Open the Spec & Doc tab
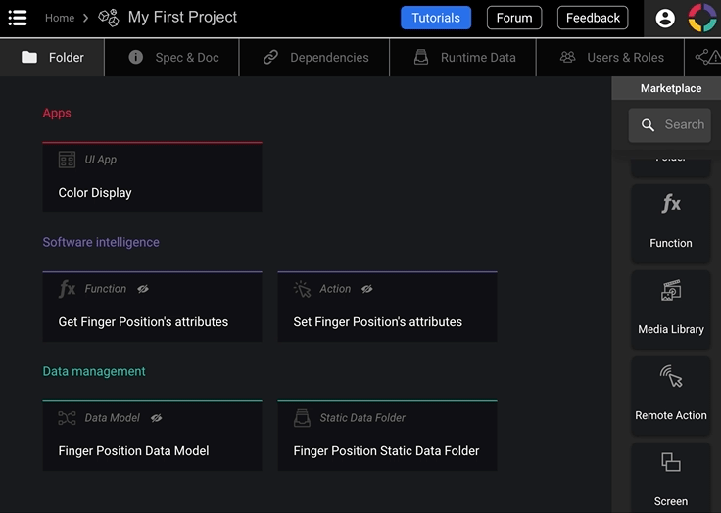 pyautogui.click(x=172, y=58)
